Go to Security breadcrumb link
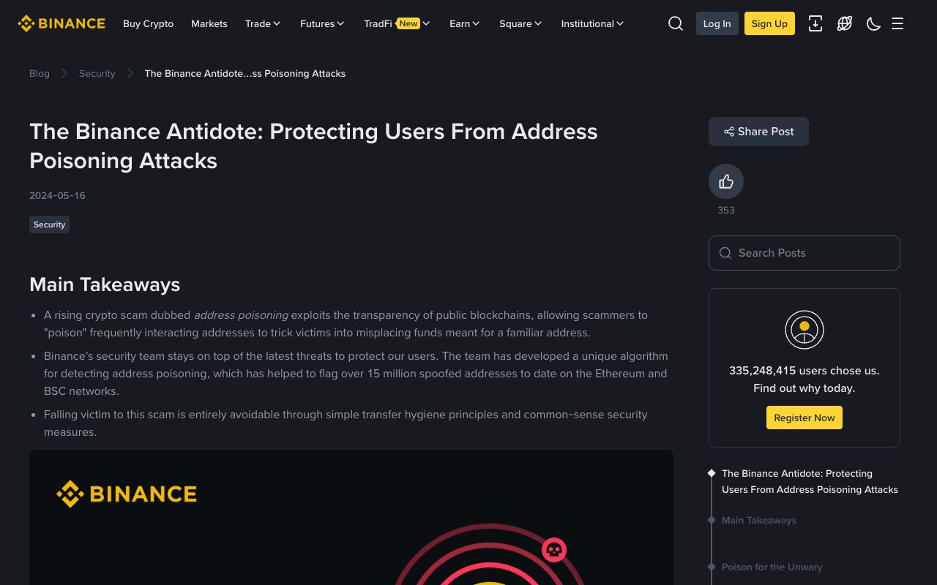The width and height of the screenshot is (937, 585). (x=97, y=73)
